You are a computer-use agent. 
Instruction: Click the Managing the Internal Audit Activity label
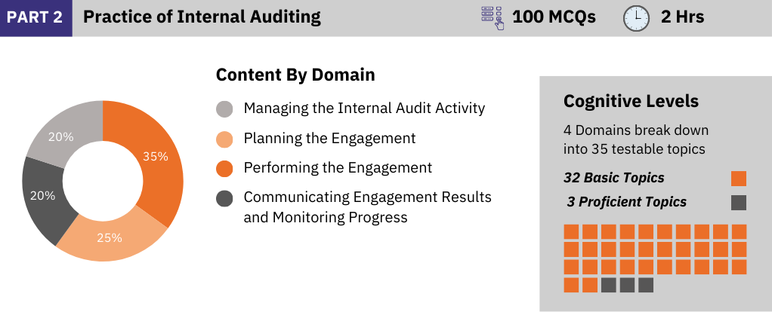pyautogui.click(x=364, y=109)
